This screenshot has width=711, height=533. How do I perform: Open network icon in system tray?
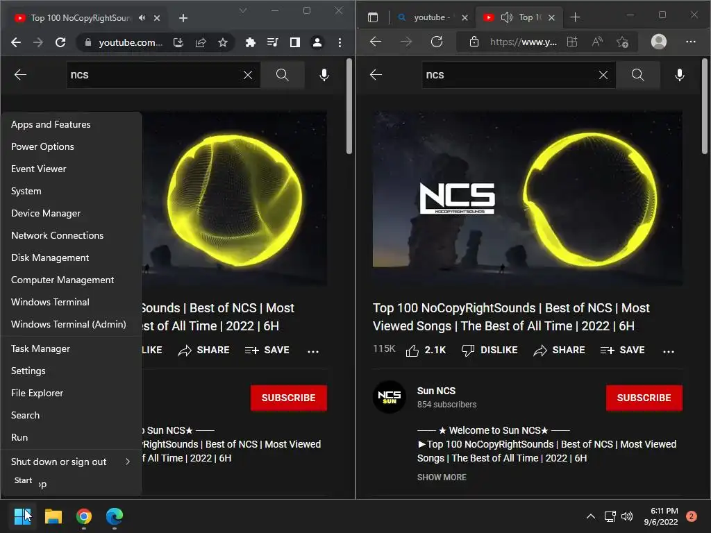pos(610,516)
